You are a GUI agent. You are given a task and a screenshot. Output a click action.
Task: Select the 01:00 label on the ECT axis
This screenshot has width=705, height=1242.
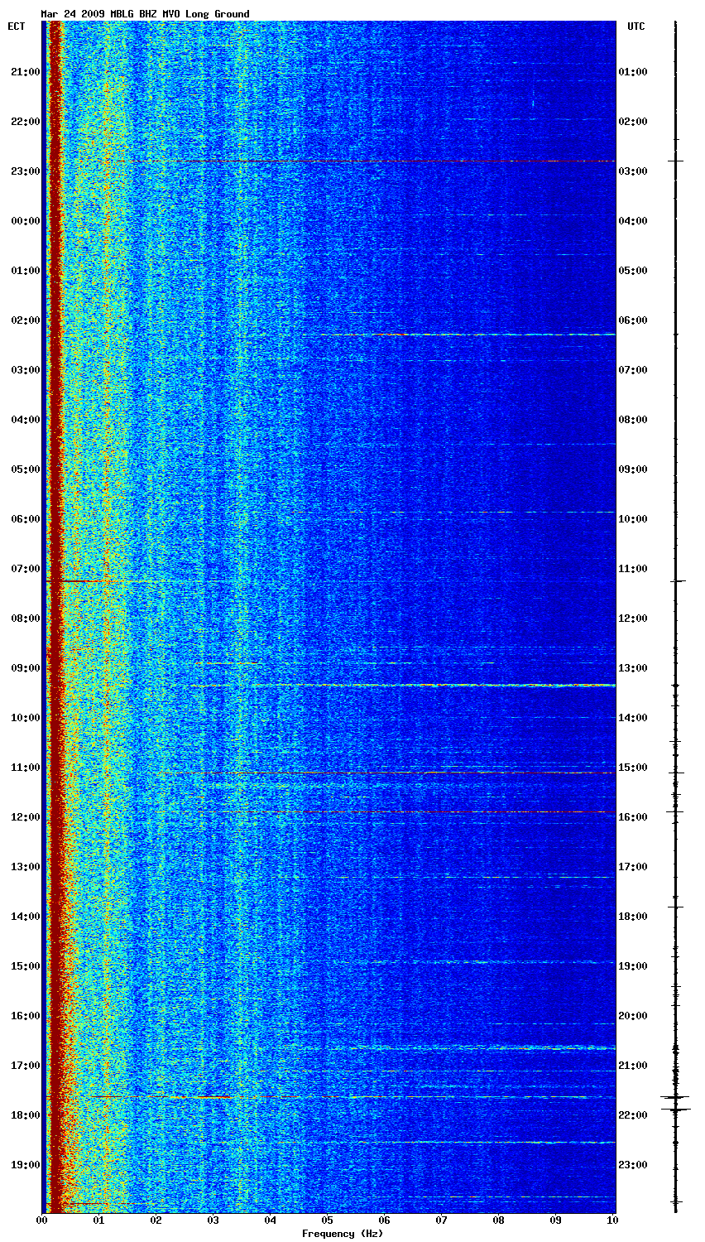[26, 271]
